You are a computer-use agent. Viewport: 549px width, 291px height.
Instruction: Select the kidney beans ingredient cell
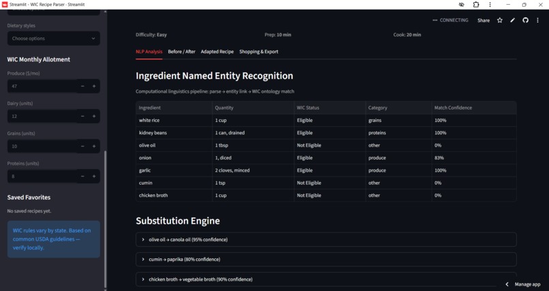click(174, 133)
